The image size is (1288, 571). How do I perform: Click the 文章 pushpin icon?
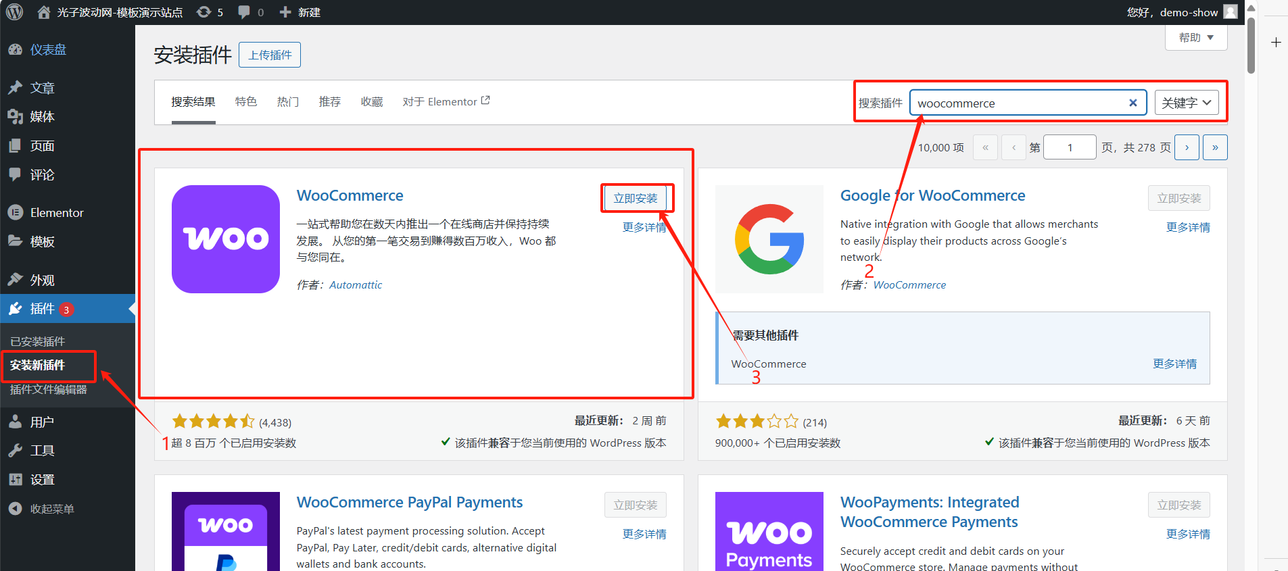coord(16,88)
